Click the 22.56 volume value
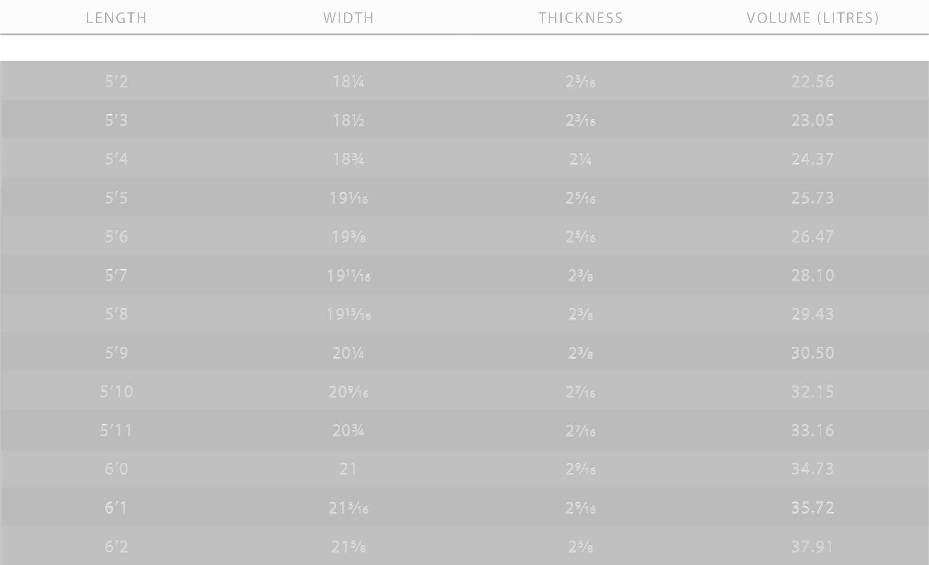The height and width of the screenshot is (565, 929). [x=813, y=82]
